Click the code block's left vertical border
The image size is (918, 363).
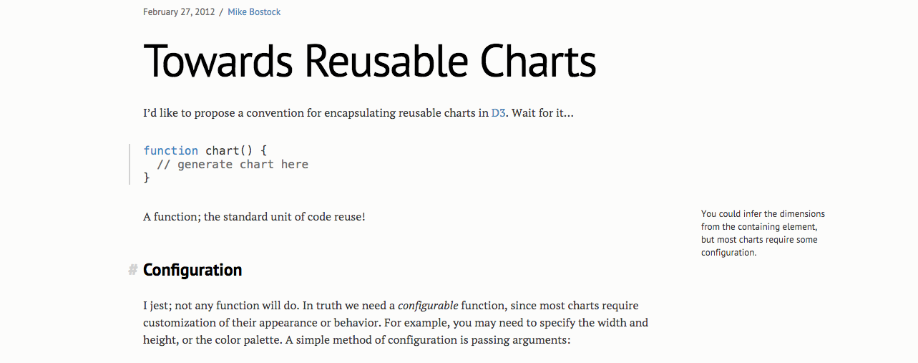click(130, 164)
